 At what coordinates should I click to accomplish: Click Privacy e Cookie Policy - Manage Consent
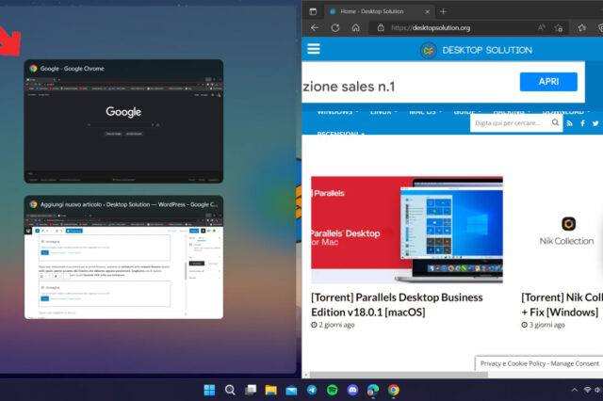(539, 363)
